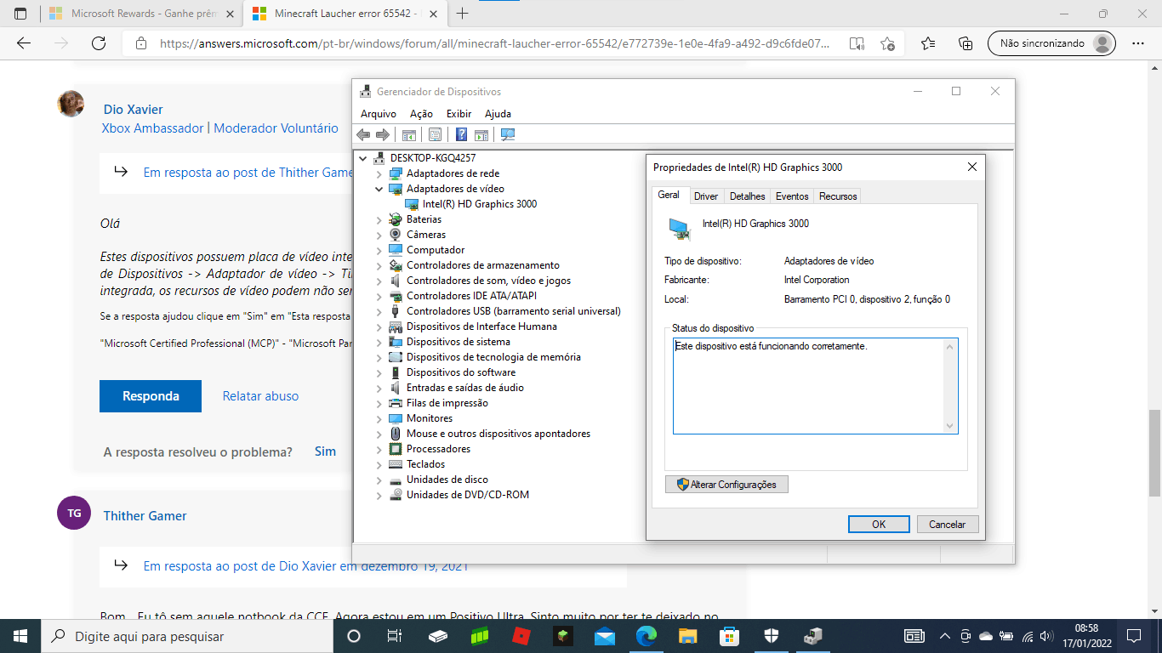Viewport: 1162px width, 653px height.
Task: Click the blue Responda button
Action: 151,396
